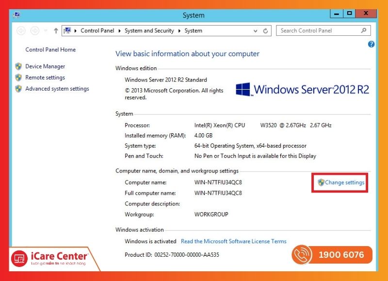The width and height of the screenshot is (388, 281).
Task: Focus the Search Control Panel field
Action: pos(323,31)
